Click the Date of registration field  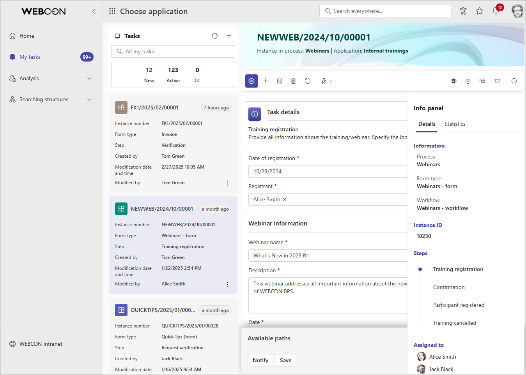pos(328,171)
